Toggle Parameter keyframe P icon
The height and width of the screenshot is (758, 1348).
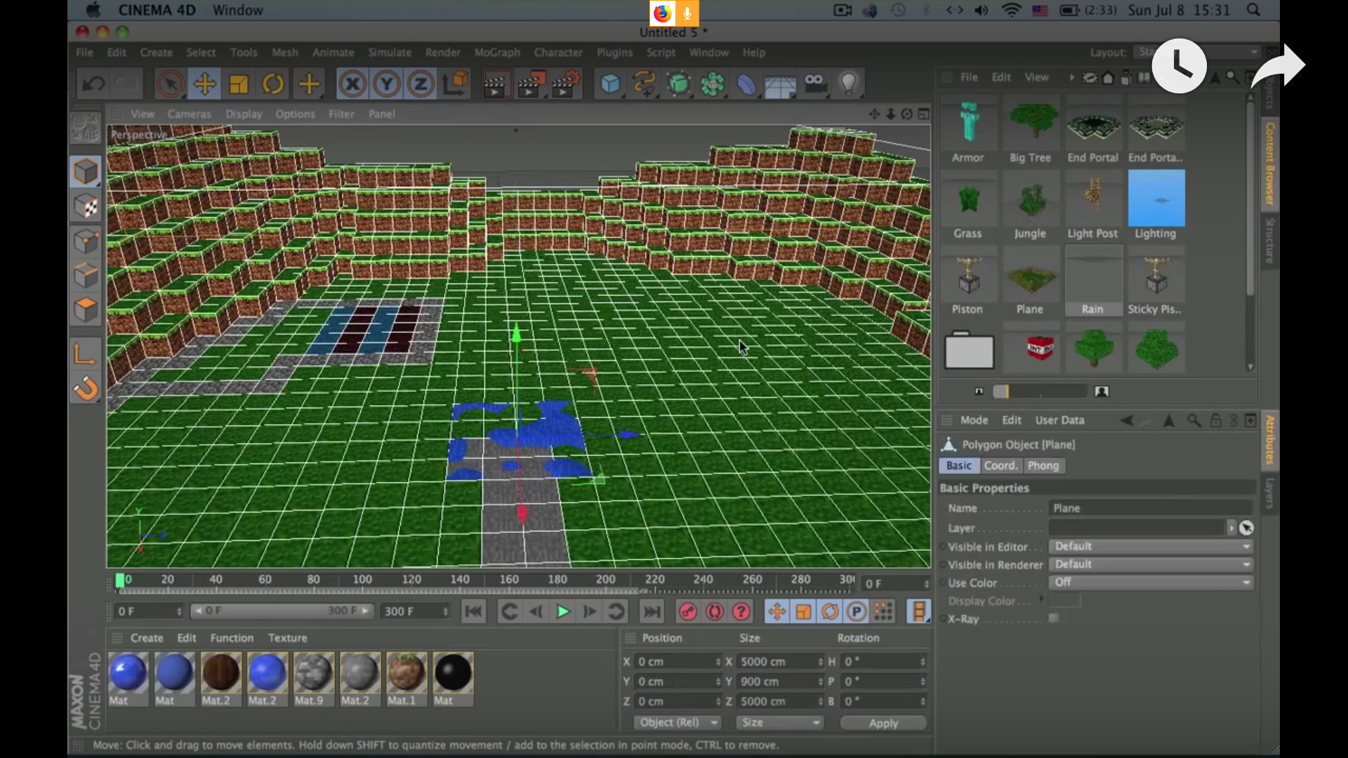[857, 612]
